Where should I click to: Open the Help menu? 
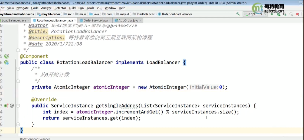(x=122, y=8)
